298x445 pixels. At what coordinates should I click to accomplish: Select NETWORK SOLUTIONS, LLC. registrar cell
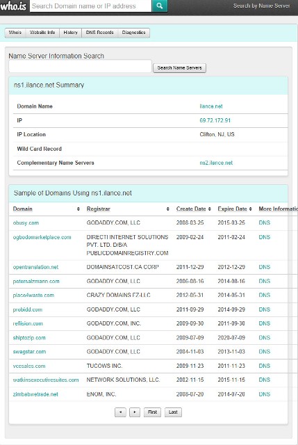124,380
